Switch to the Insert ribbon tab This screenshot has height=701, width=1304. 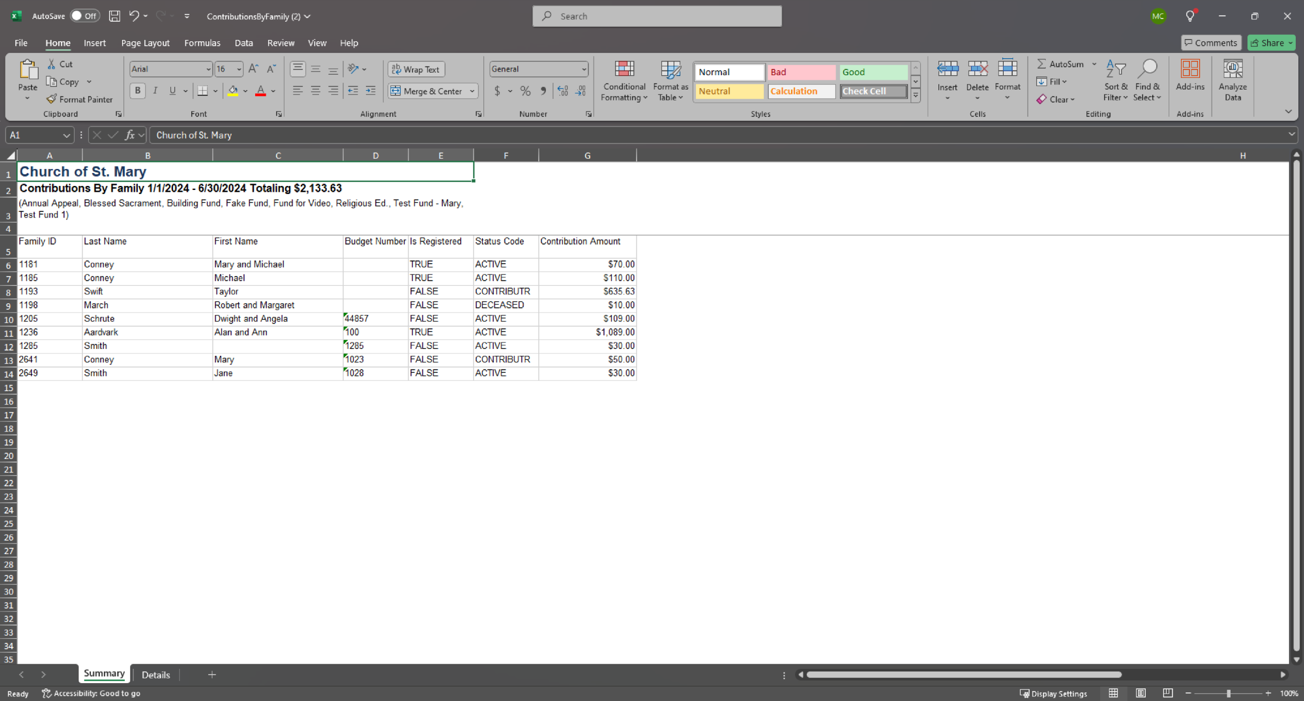(x=95, y=43)
